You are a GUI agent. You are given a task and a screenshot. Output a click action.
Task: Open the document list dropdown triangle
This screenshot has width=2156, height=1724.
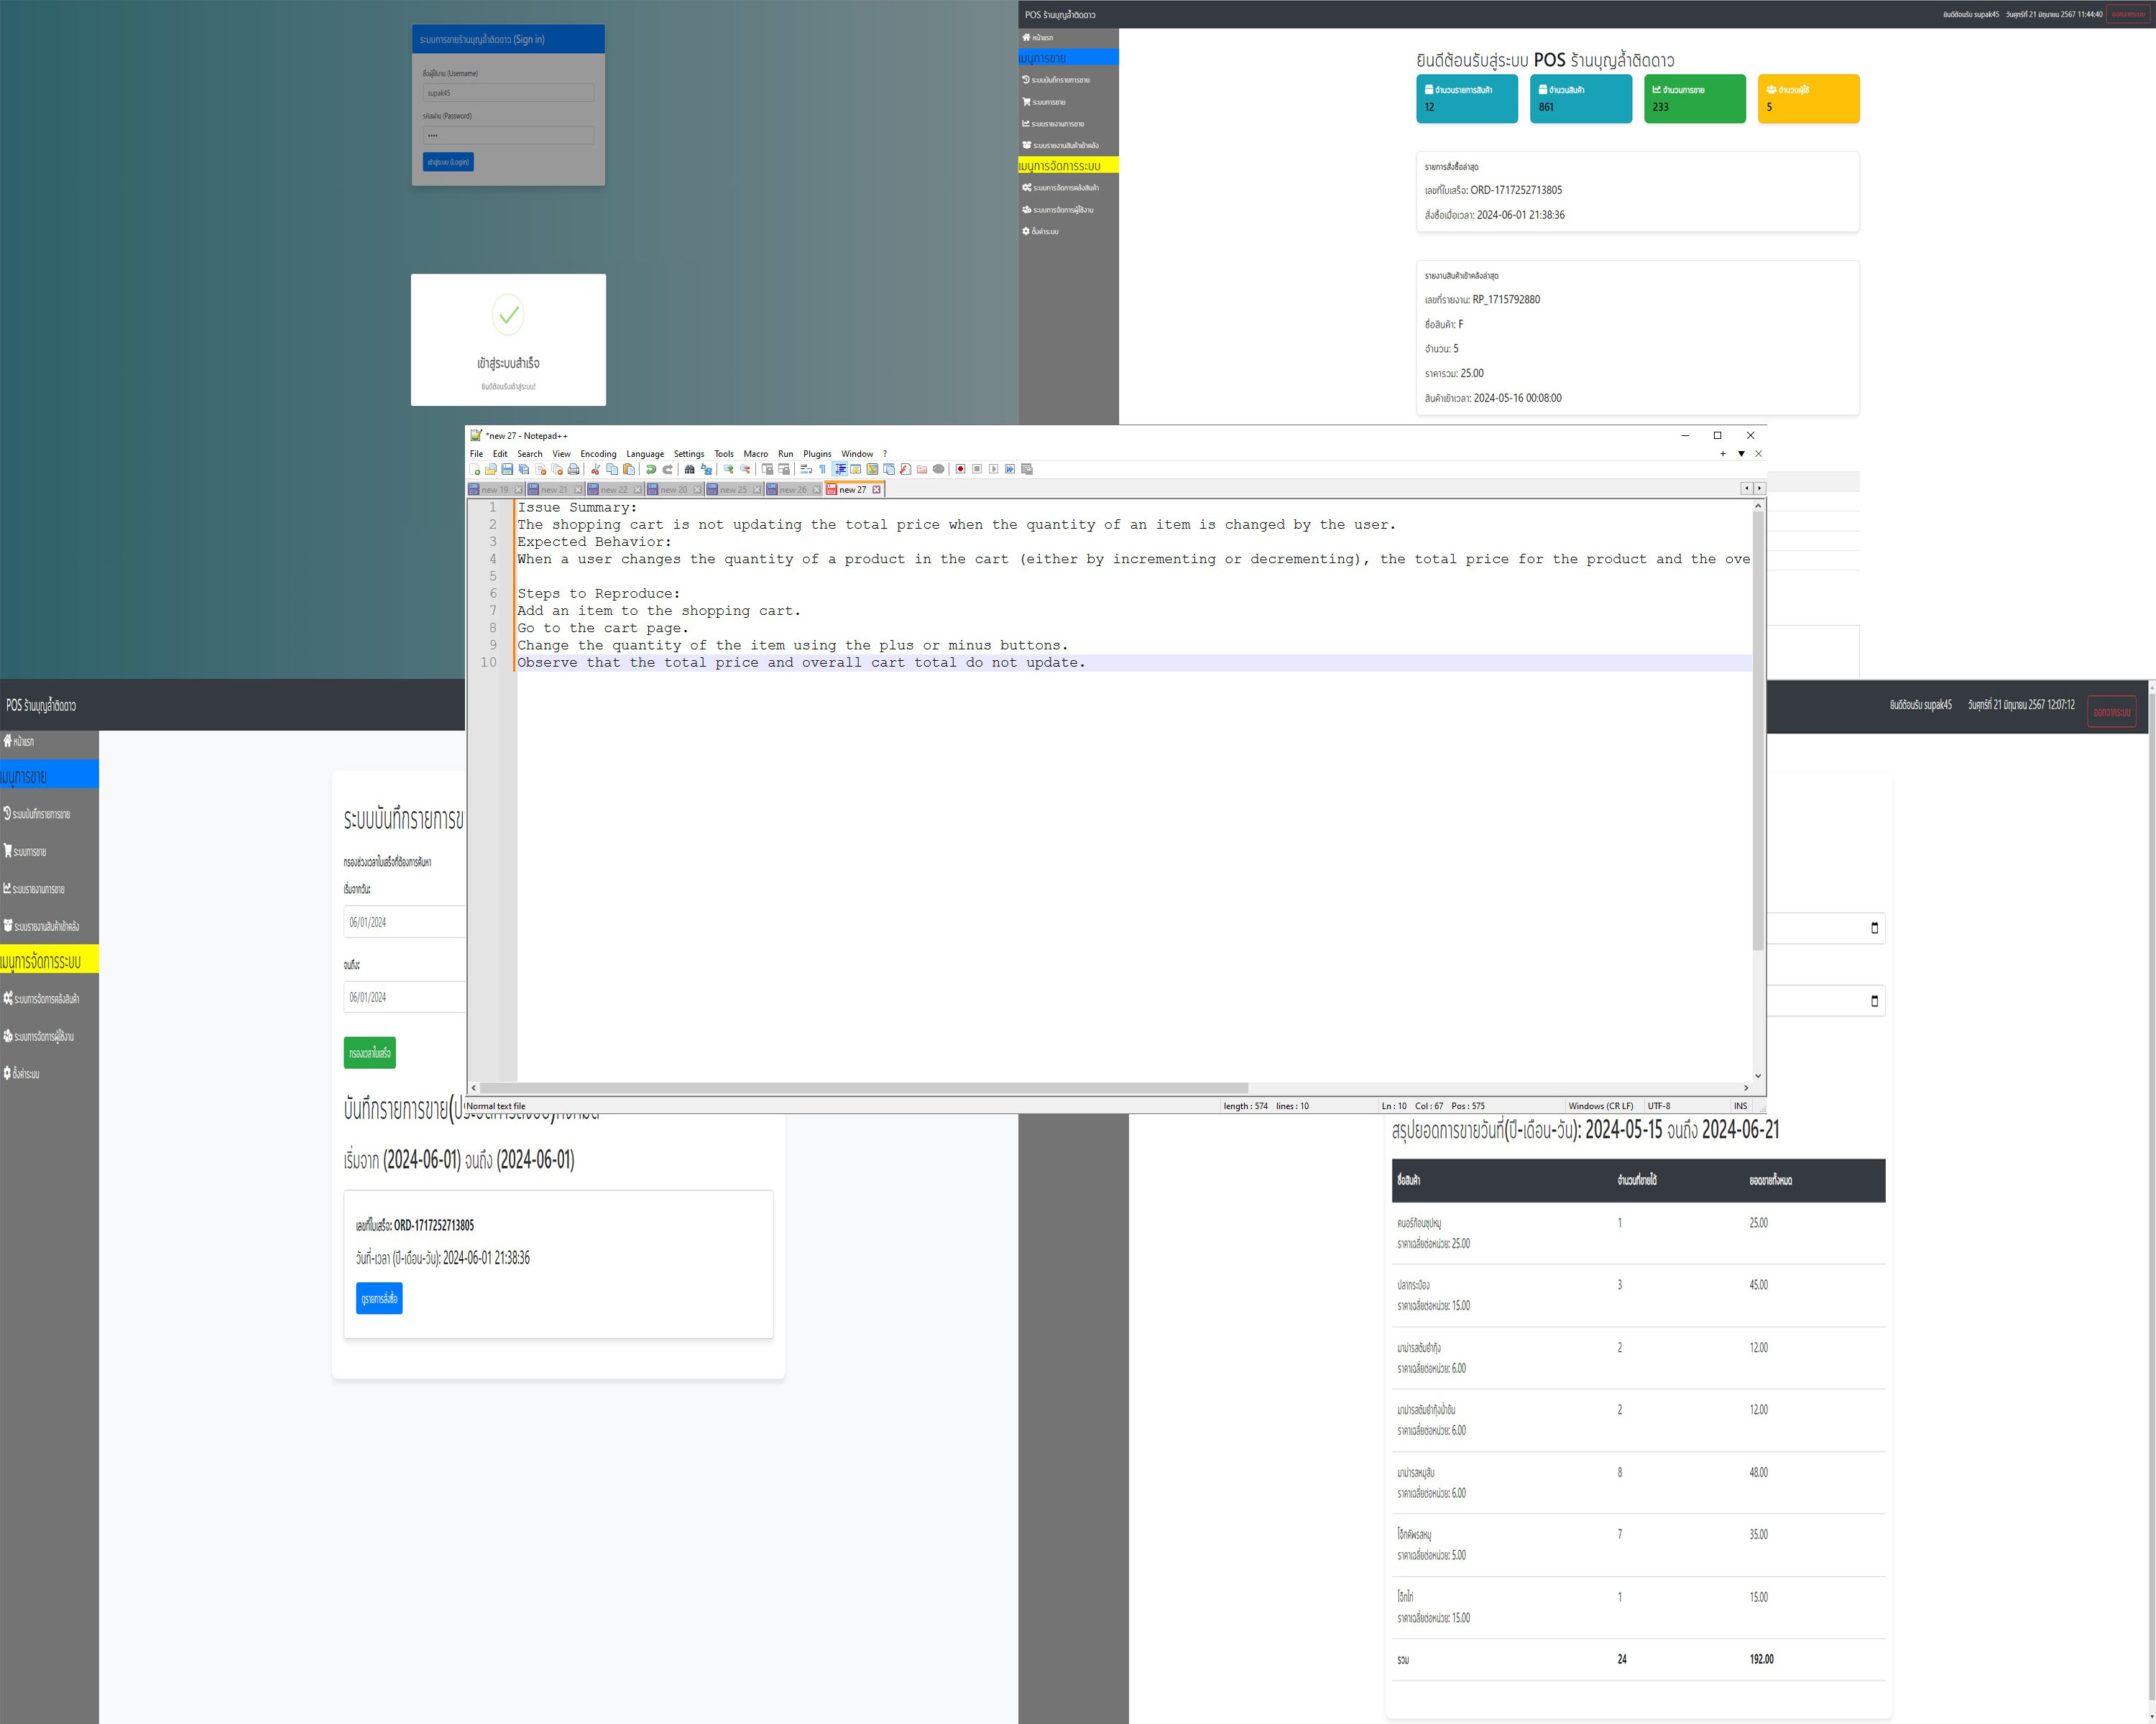click(x=1741, y=454)
